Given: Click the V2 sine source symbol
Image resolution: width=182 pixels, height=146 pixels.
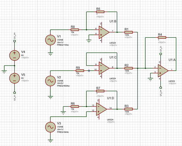Looking at the screenshot, I should coord(50,81).
